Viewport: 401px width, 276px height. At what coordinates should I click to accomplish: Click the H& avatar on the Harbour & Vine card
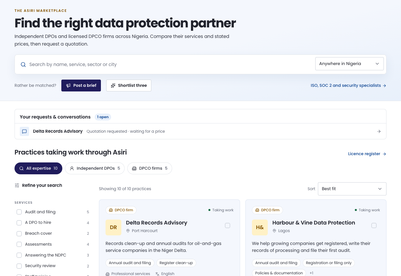[260, 227]
